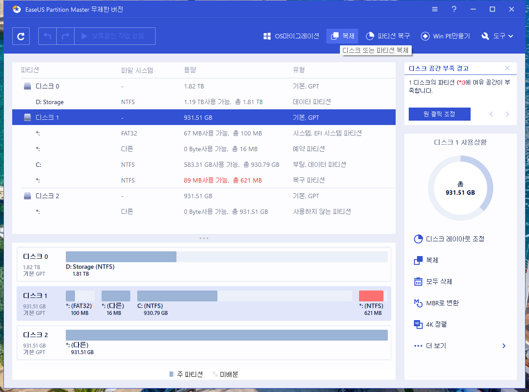The image size is (529, 392).
Task: Click the 미배분 legend swatch
Action: pos(215,374)
